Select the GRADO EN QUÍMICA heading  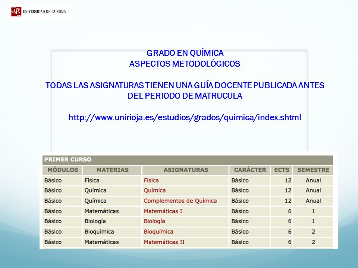185,53
